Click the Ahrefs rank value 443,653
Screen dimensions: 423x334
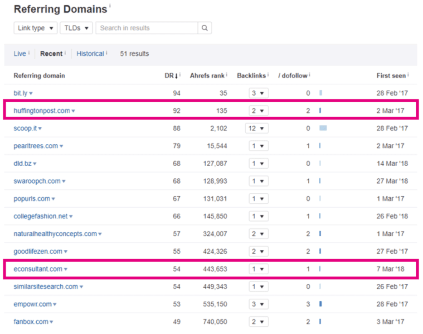tap(215, 269)
